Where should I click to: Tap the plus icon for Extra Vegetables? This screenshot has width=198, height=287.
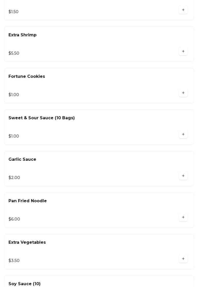[x=183, y=259]
